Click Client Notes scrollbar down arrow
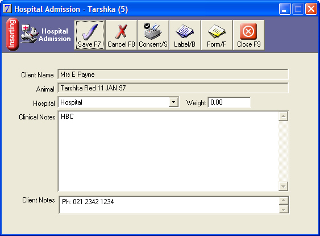This screenshot has width=320, height=236. click(x=284, y=209)
